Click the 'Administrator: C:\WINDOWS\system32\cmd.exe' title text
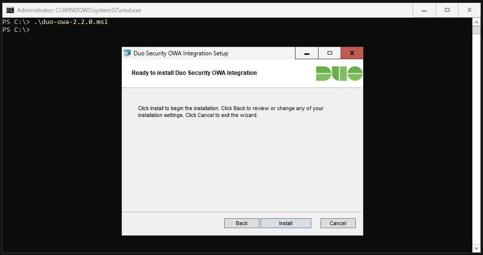This screenshot has width=483, height=255. (79, 10)
